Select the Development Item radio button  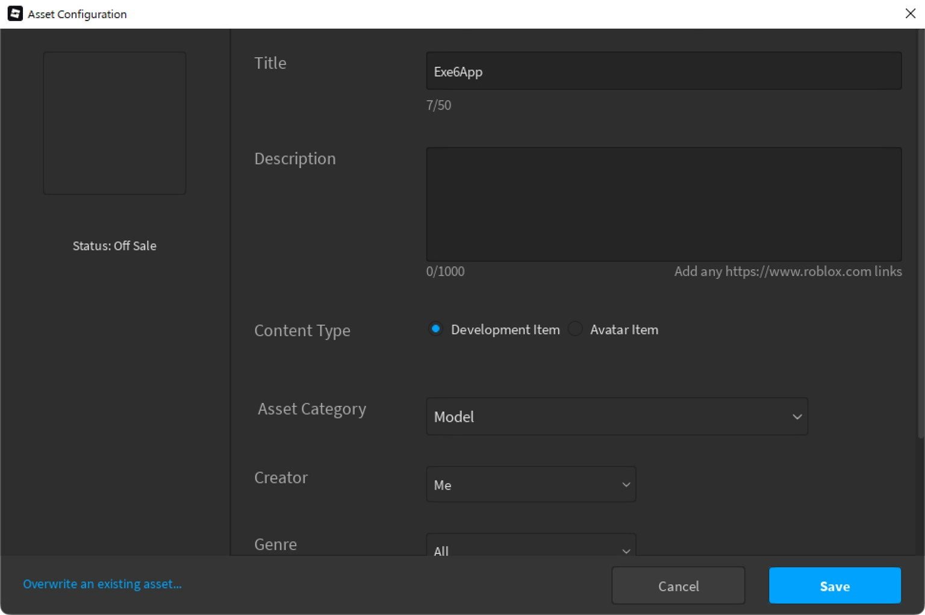(435, 329)
